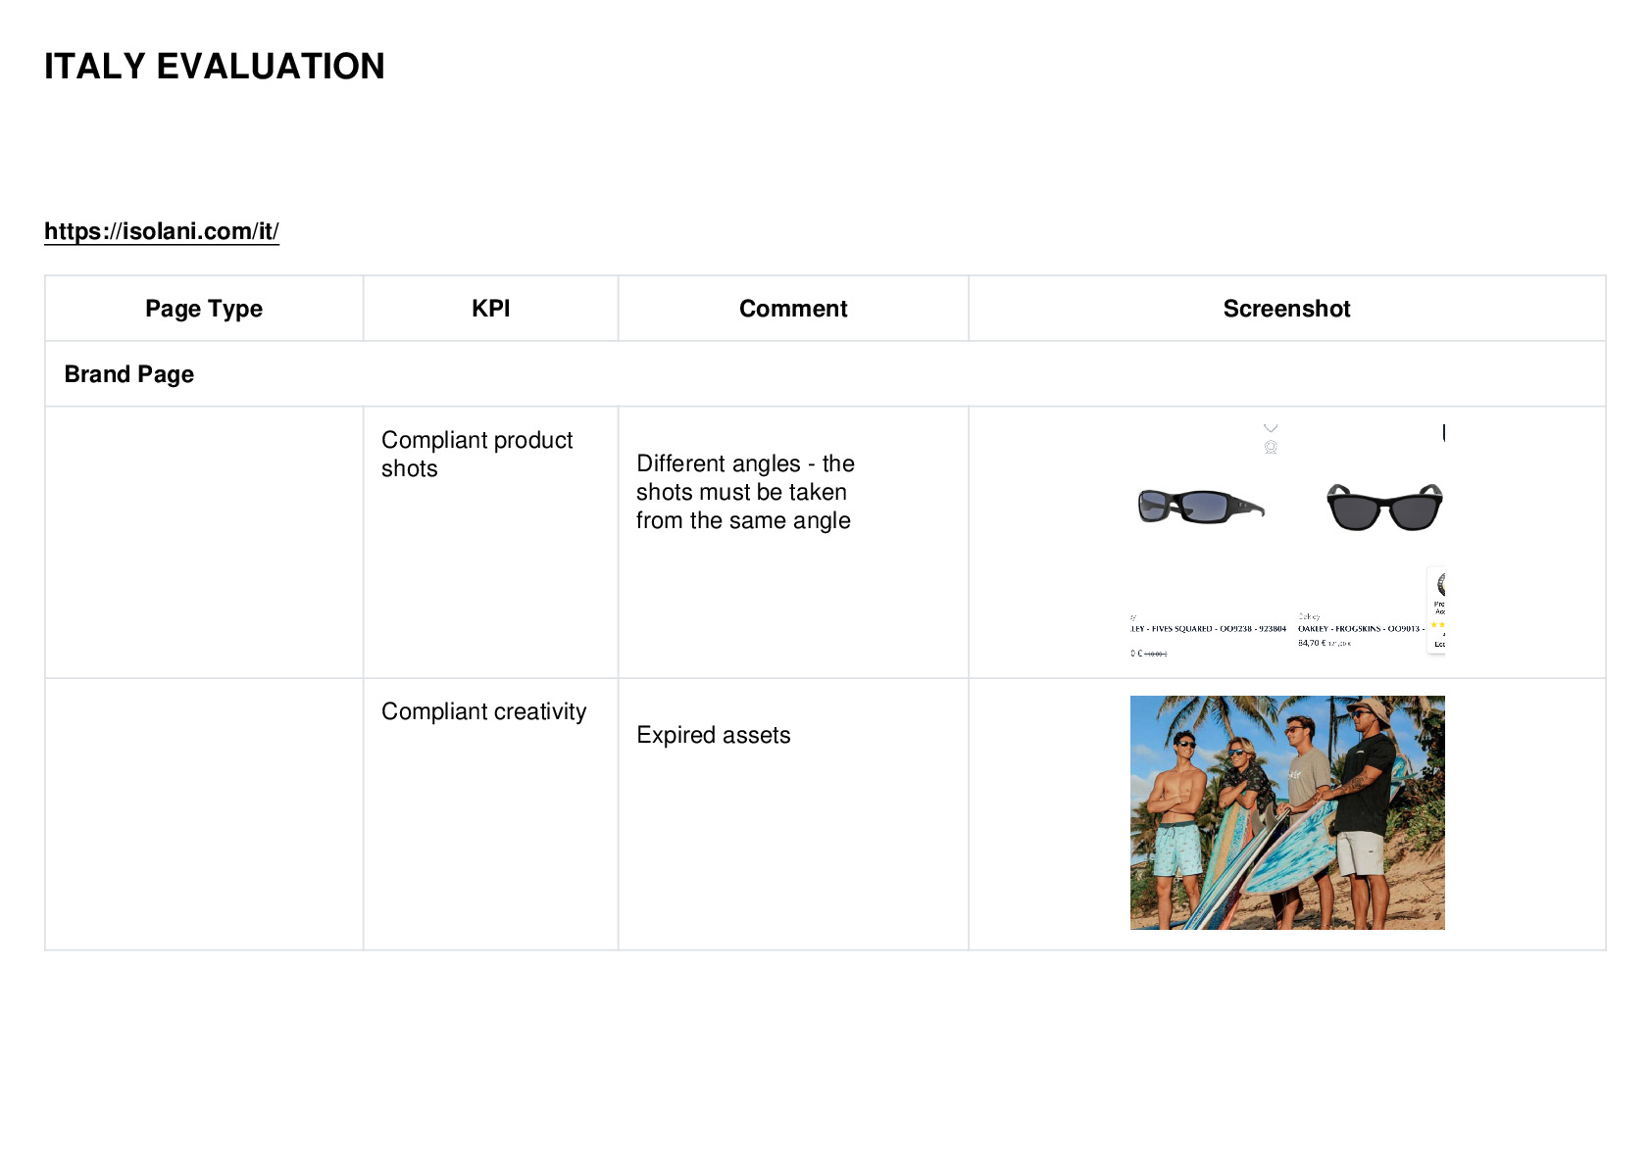The height and width of the screenshot is (1167, 1651).
Task: Click the ITALY EVALUATION heading
Action: coord(215,67)
